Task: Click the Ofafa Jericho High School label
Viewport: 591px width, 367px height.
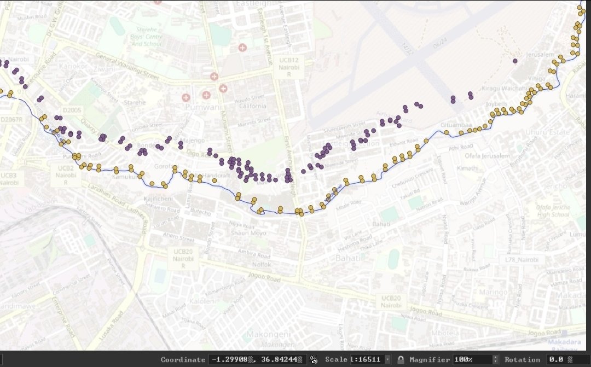Action: (553, 211)
